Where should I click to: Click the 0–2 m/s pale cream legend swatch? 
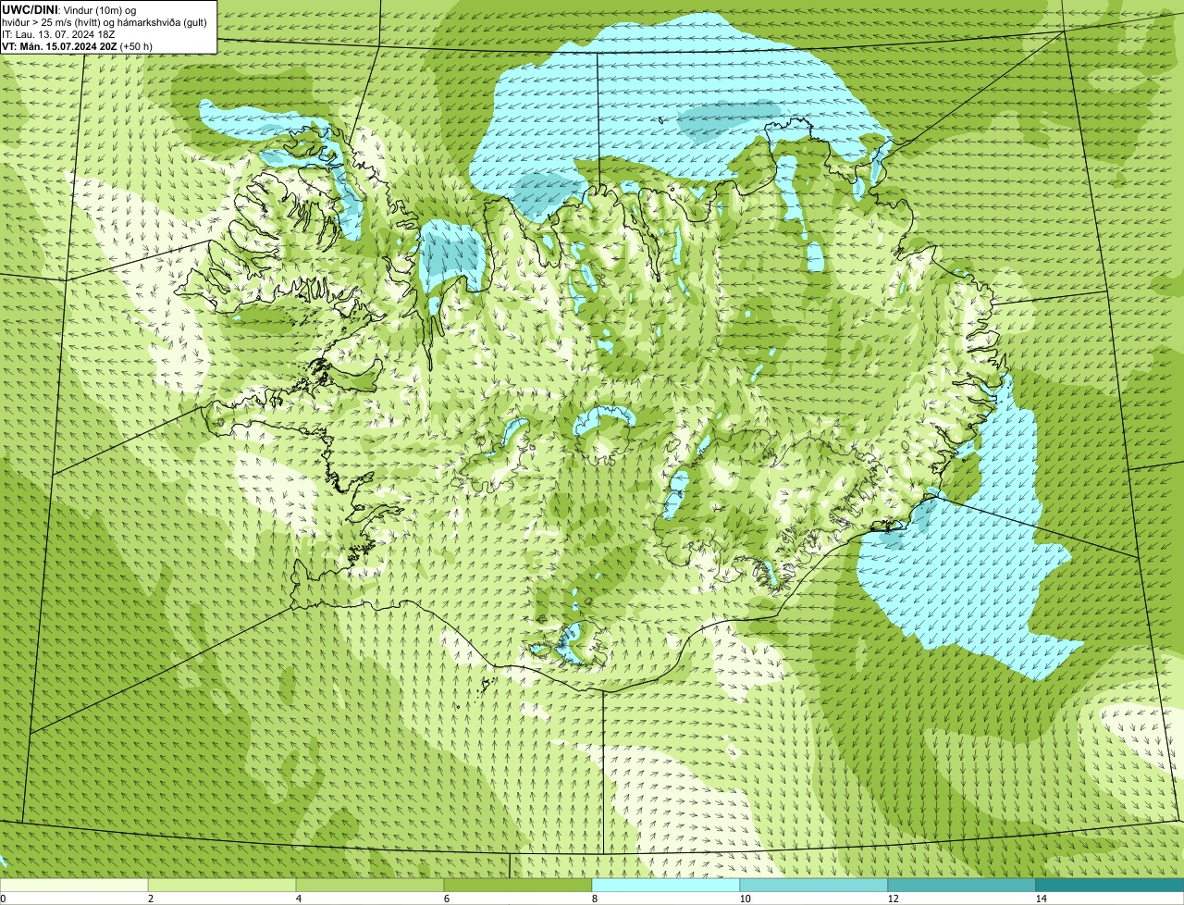74,886
